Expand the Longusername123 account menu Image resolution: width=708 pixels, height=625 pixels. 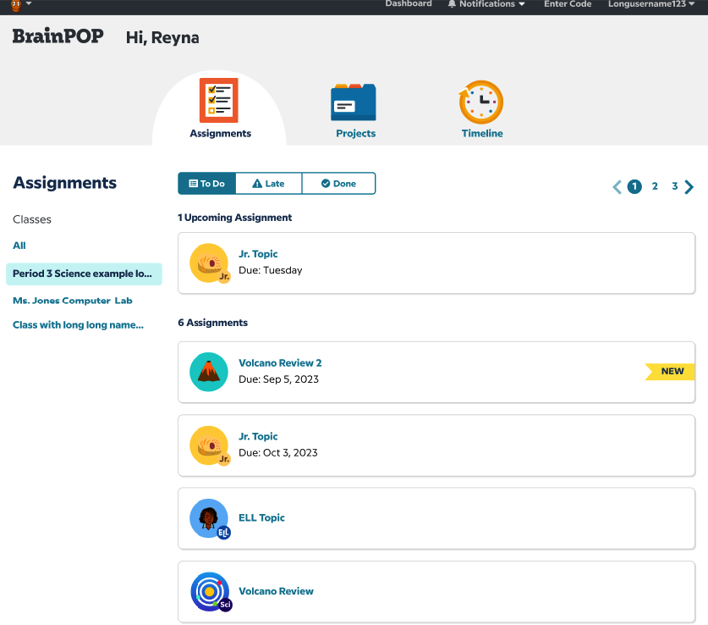650,4
